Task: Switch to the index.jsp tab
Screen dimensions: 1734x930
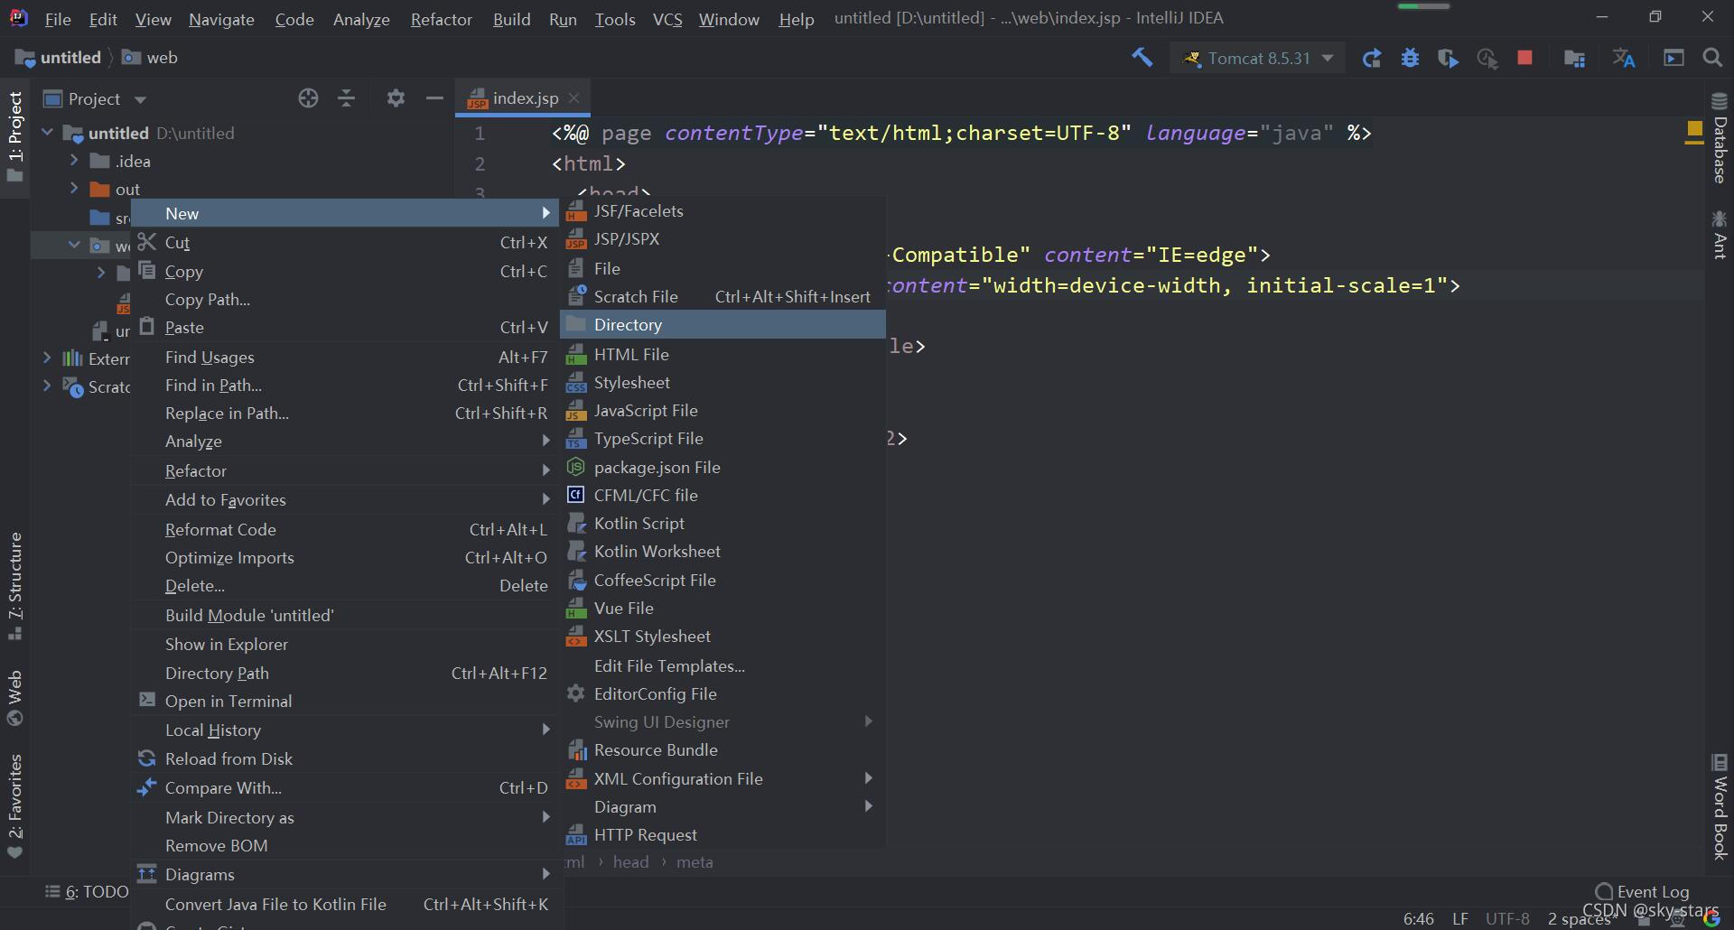Action: (x=524, y=98)
